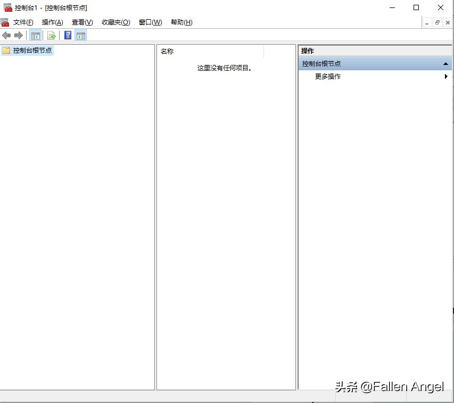Open the 窗口 menu

150,22
